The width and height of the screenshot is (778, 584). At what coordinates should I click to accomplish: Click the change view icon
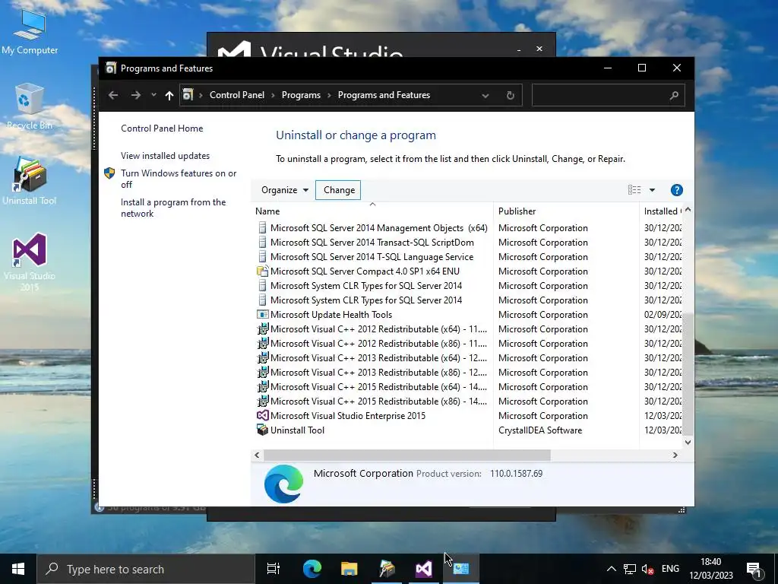coord(634,189)
